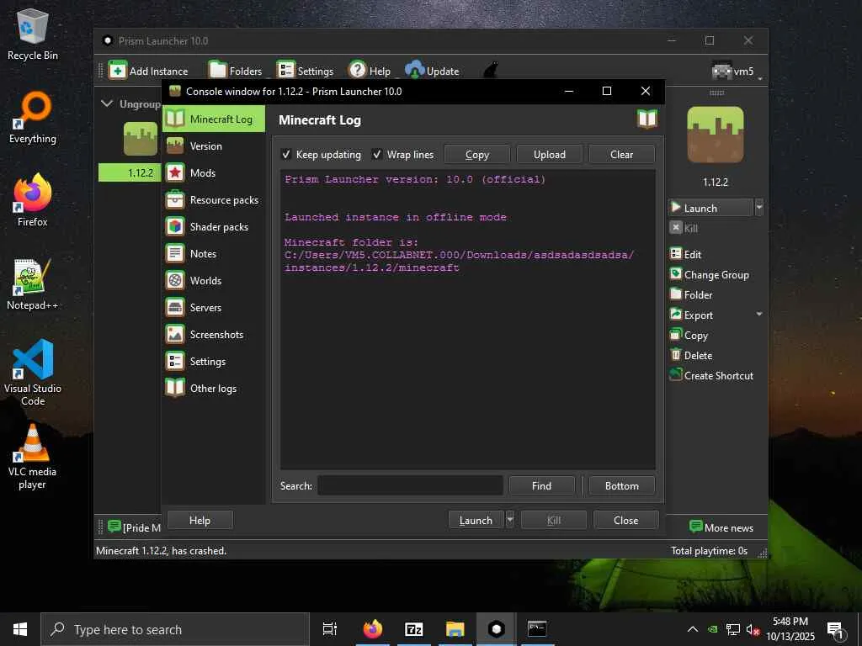The height and width of the screenshot is (646, 862).
Task: Open the notification center icon
Action: point(836,630)
